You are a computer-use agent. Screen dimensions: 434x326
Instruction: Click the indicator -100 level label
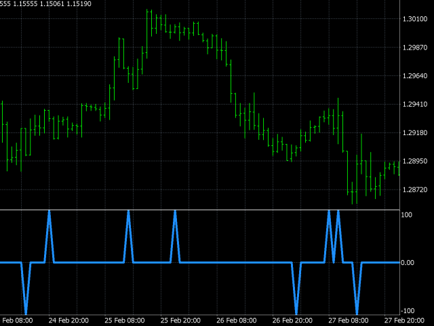point(408,311)
